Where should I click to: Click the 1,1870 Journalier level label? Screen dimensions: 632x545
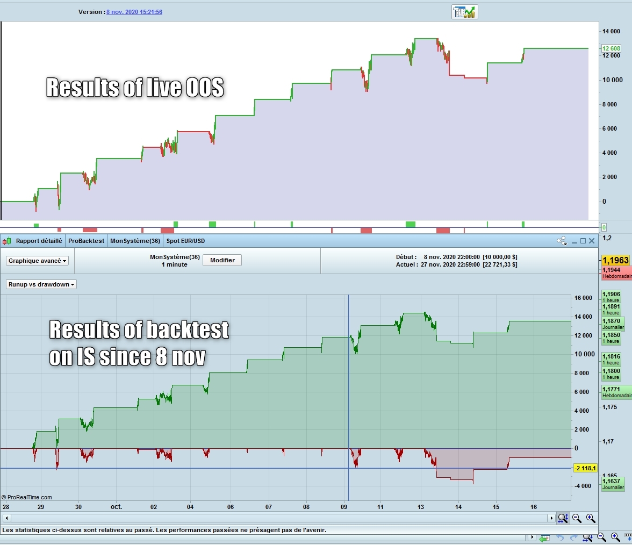[613, 324]
